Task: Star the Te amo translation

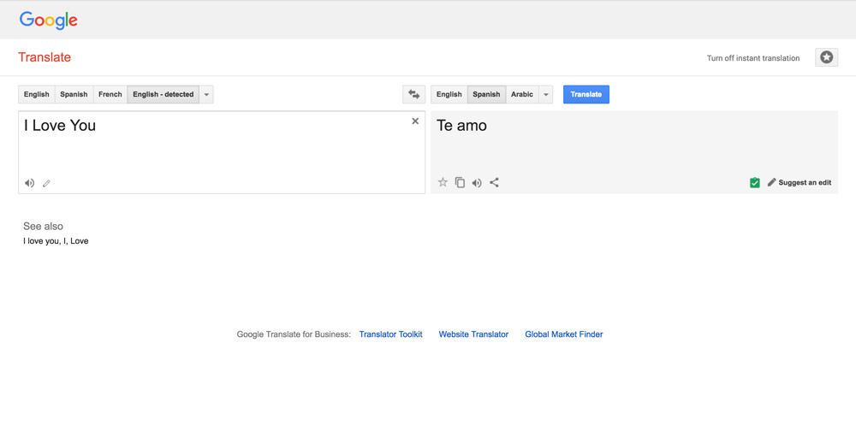Action: pos(443,182)
